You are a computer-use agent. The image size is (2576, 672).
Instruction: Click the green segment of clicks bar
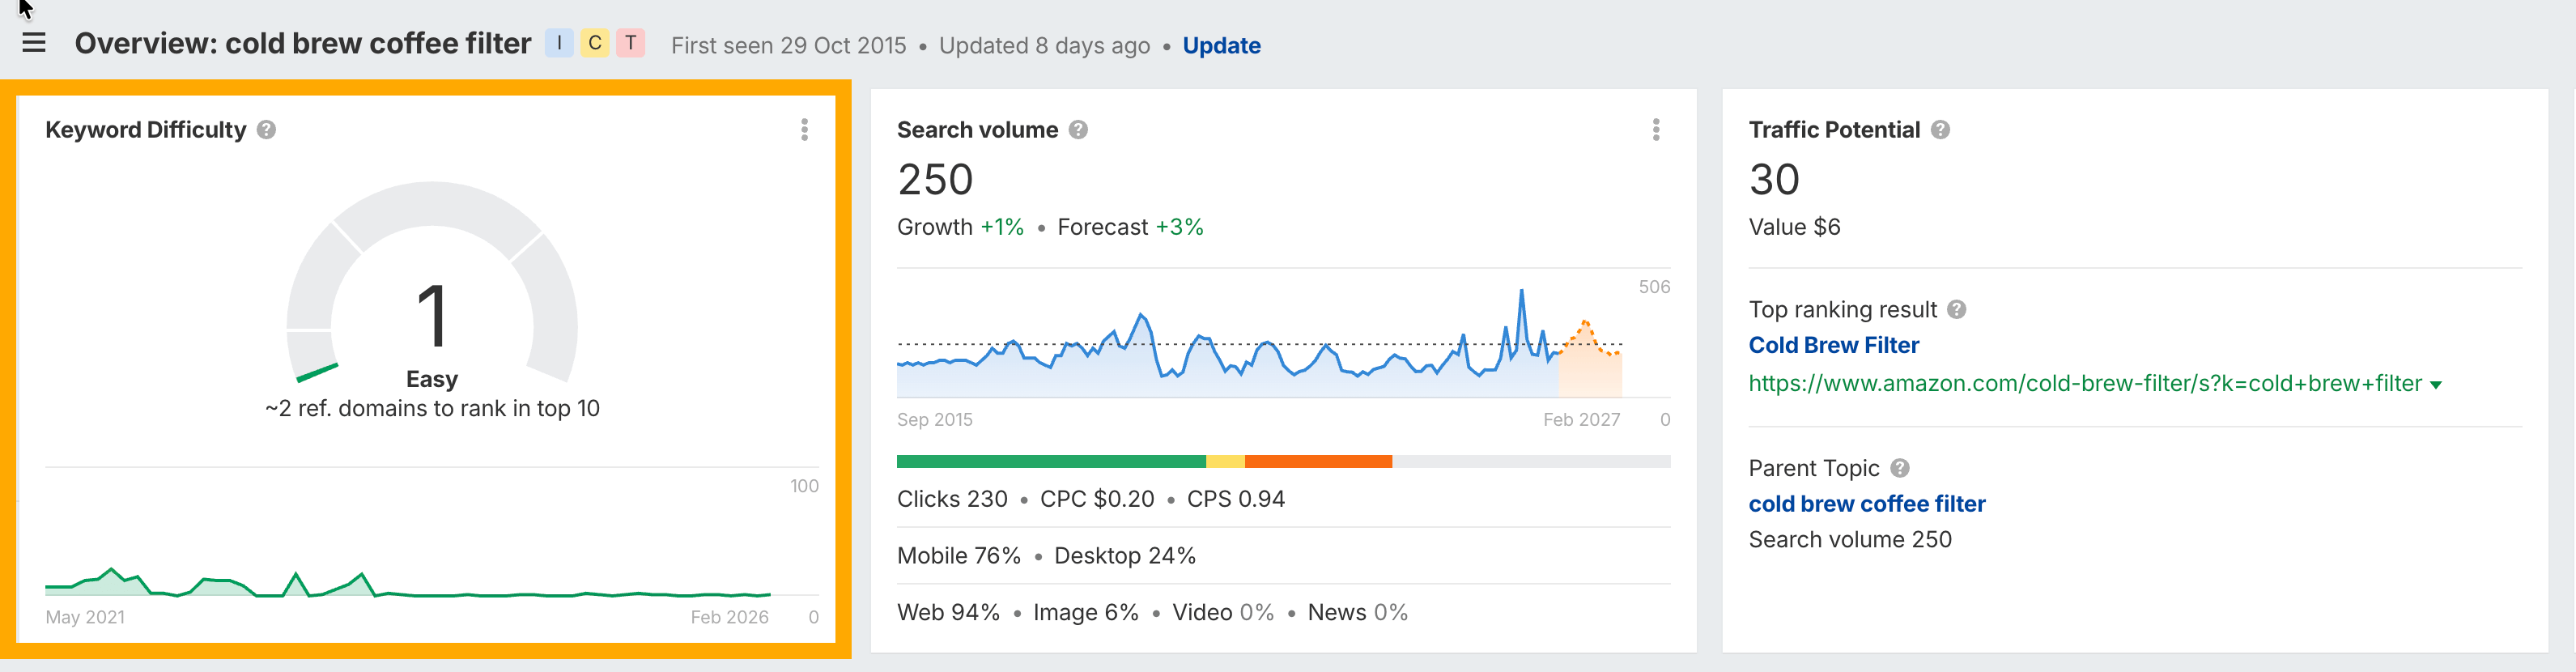coord(1050,462)
